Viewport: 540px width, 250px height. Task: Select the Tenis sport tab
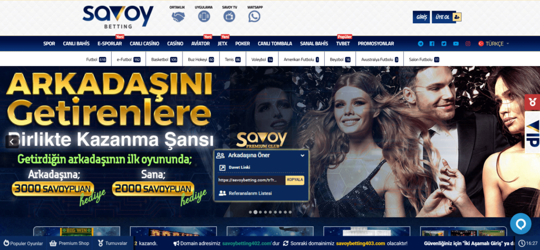233,60
